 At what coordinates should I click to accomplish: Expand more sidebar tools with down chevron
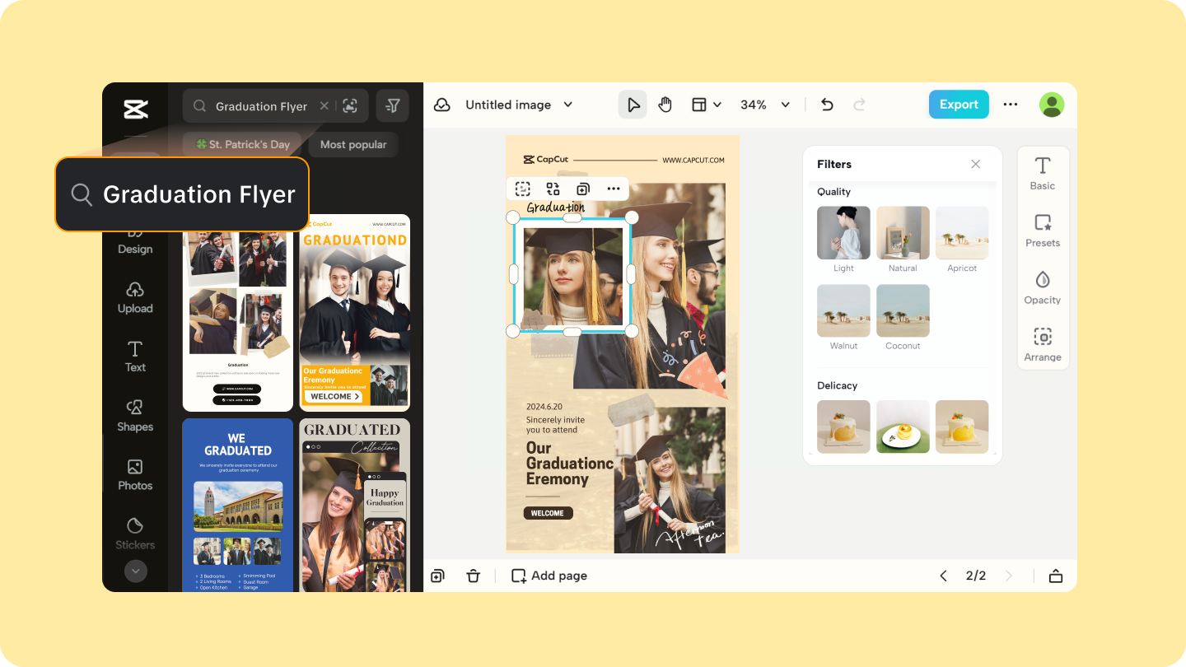(x=135, y=571)
